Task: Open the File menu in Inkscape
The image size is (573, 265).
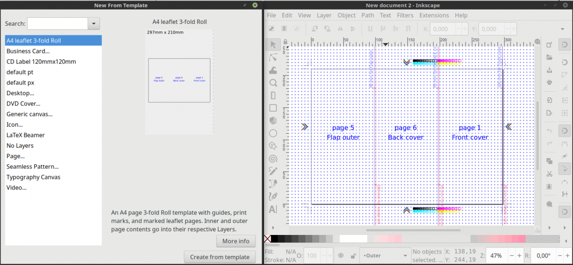Action: (x=271, y=15)
